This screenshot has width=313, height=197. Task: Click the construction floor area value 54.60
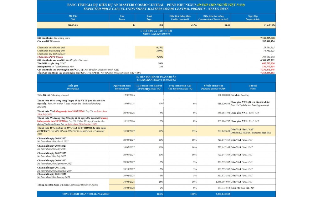pos(213,25)
